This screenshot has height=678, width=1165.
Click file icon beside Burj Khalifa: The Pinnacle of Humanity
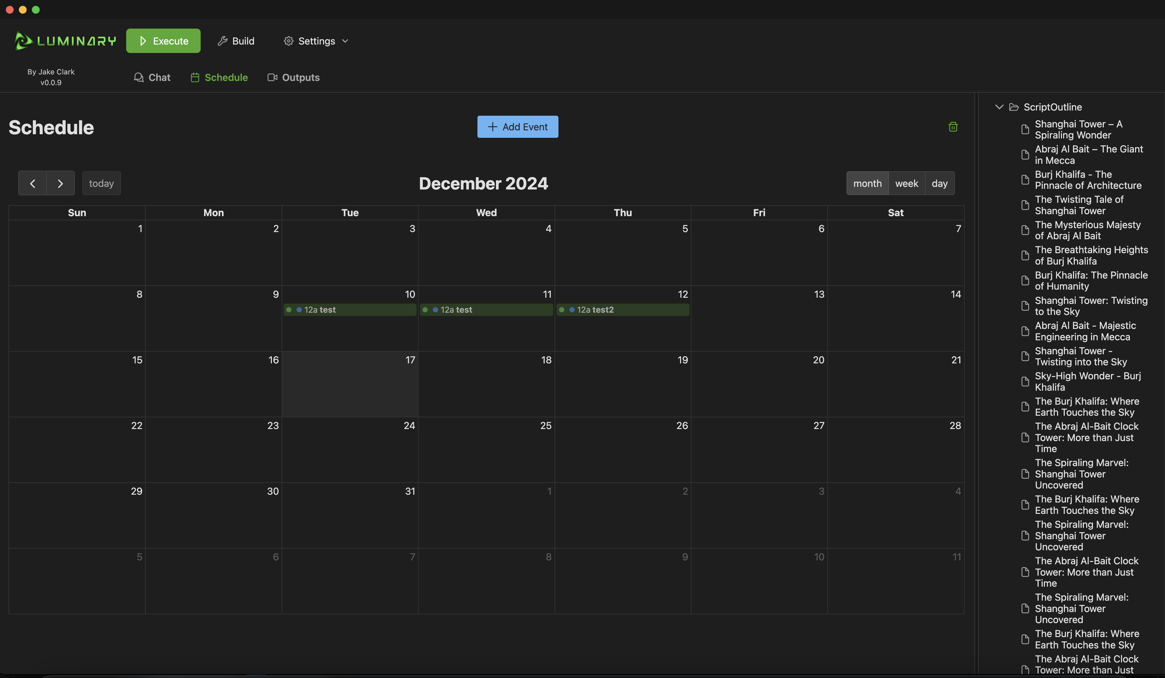1025,280
